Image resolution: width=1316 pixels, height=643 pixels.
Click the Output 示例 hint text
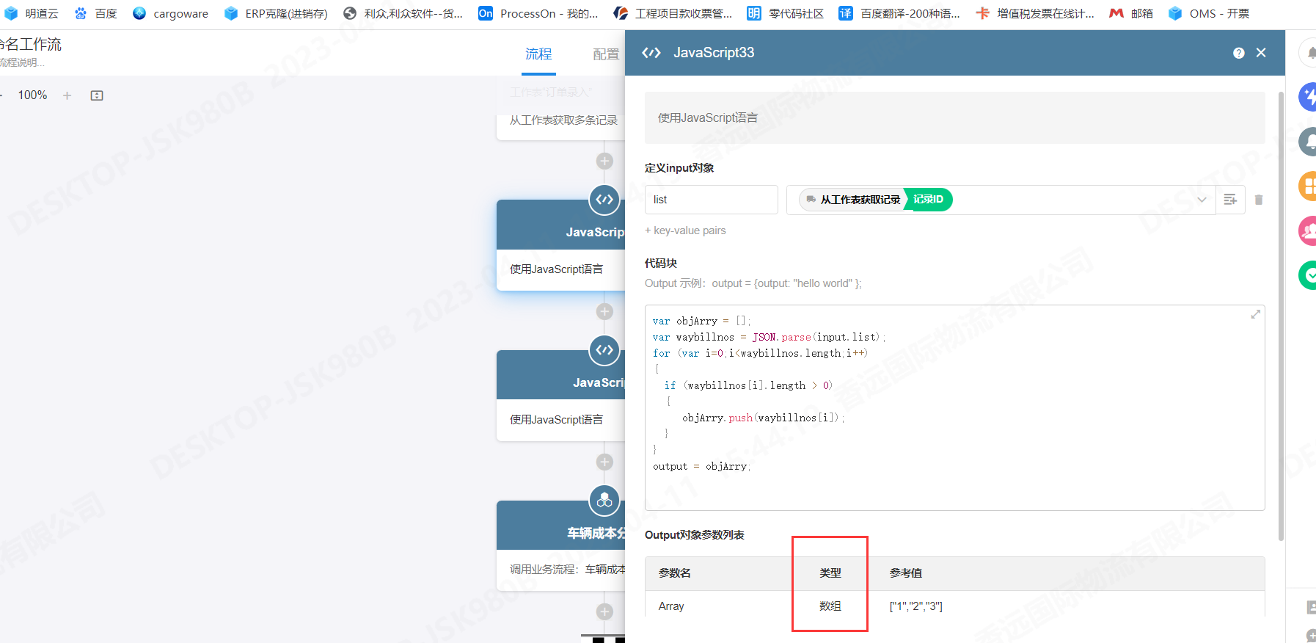coord(753,283)
